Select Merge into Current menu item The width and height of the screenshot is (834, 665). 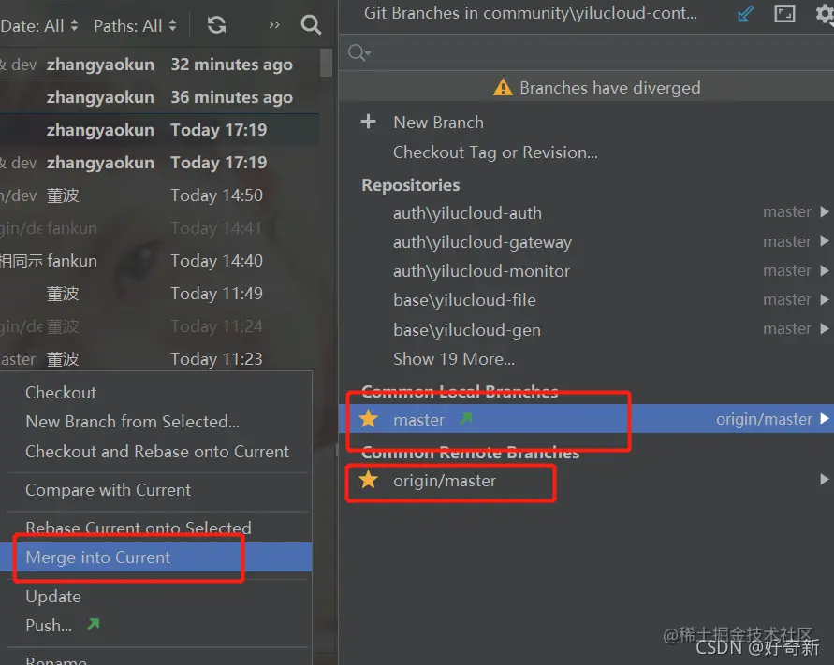156,557
